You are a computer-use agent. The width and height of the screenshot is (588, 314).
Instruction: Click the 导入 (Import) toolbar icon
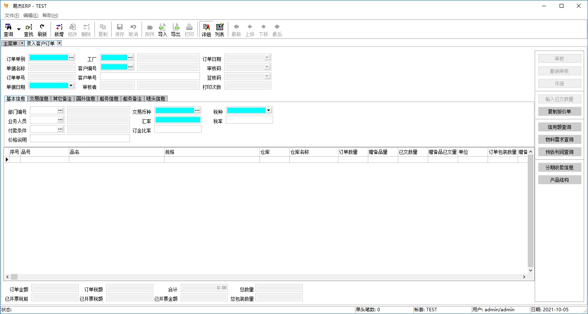(163, 30)
